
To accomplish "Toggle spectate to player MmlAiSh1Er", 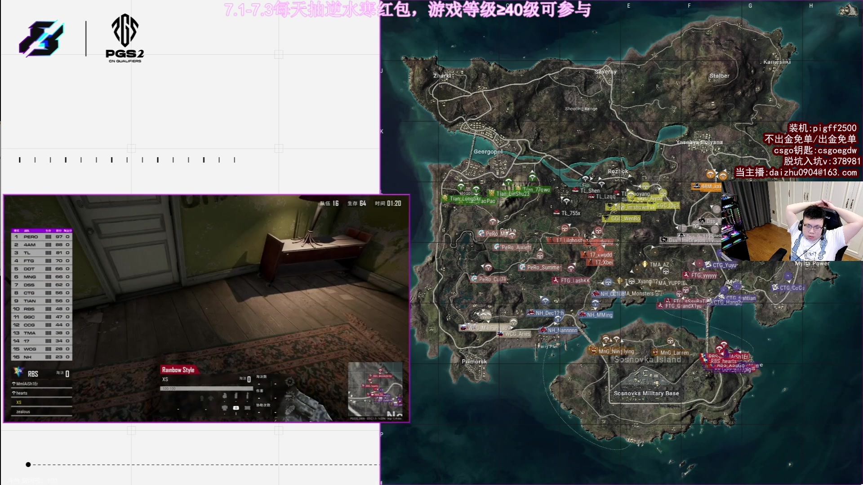I will [27, 383].
